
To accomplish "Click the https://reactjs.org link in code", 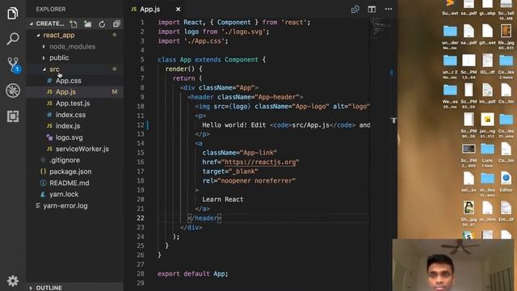I will pyautogui.click(x=260, y=162).
